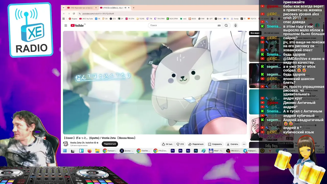Dislike the video
This screenshot has height=184, width=327.
tap(180, 144)
